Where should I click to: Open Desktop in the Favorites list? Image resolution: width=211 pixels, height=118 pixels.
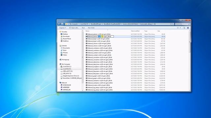pyautogui.click(x=64, y=34)
